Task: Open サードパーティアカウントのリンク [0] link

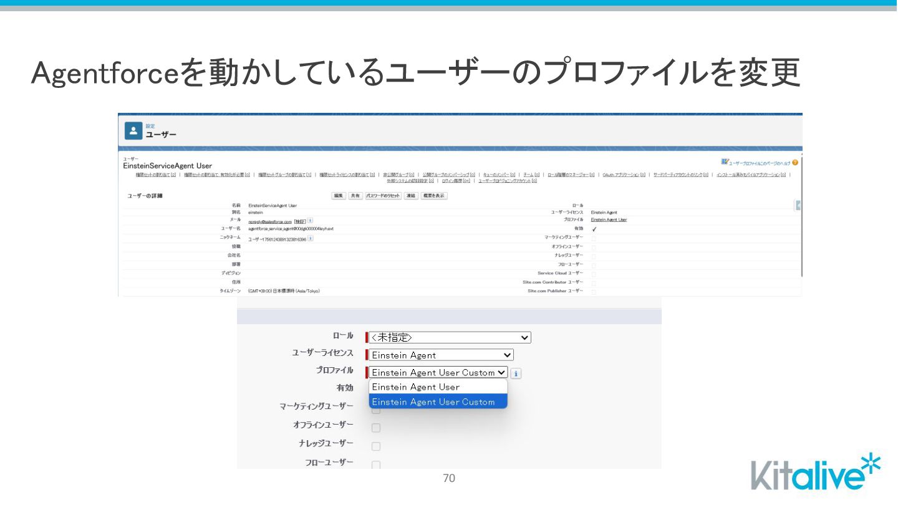Action: [681, 175]
